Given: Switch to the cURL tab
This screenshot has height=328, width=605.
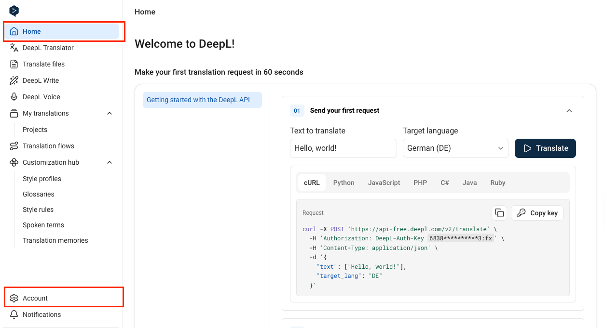Looking at the screenshot, I should pos(312,183).
